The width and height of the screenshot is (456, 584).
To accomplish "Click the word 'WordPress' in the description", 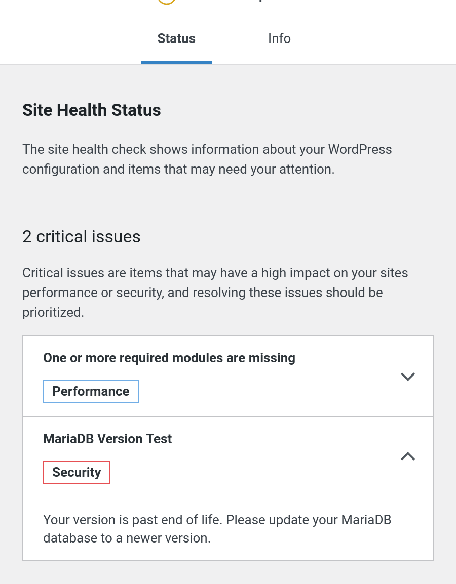I will click(x=360, y=149).
